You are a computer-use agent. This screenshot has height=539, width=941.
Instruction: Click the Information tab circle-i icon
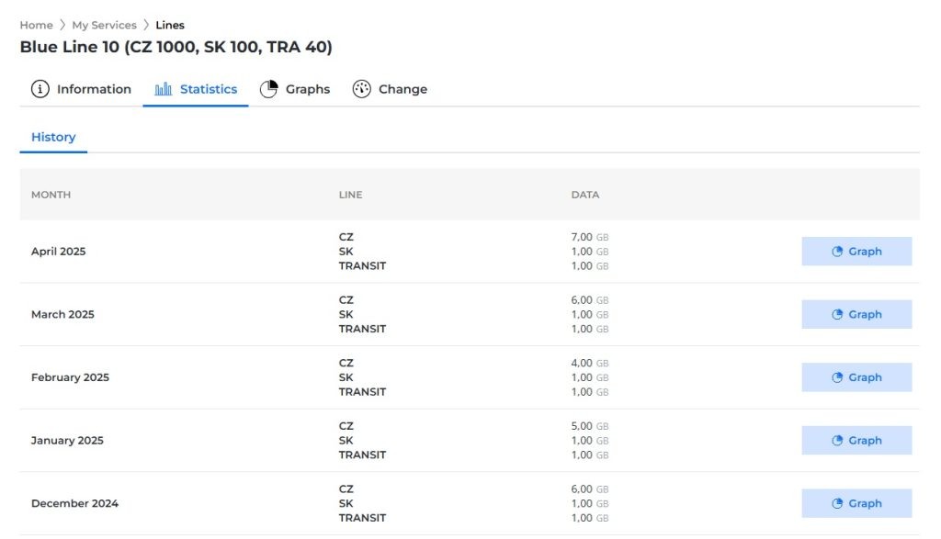40,89
